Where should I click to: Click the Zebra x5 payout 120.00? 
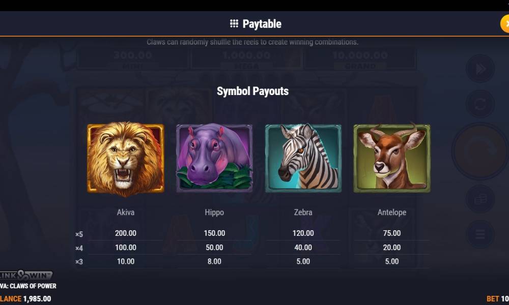[x=303, y=233]
